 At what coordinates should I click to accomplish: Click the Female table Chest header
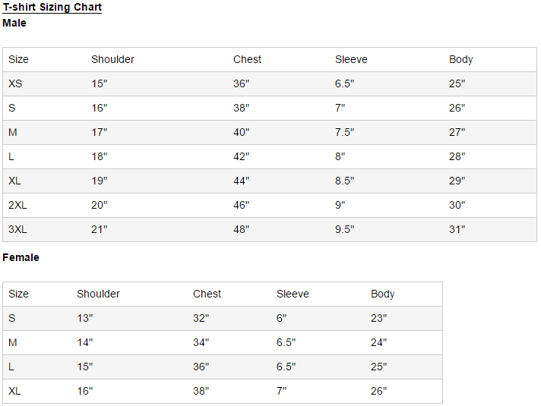[207, 294]
